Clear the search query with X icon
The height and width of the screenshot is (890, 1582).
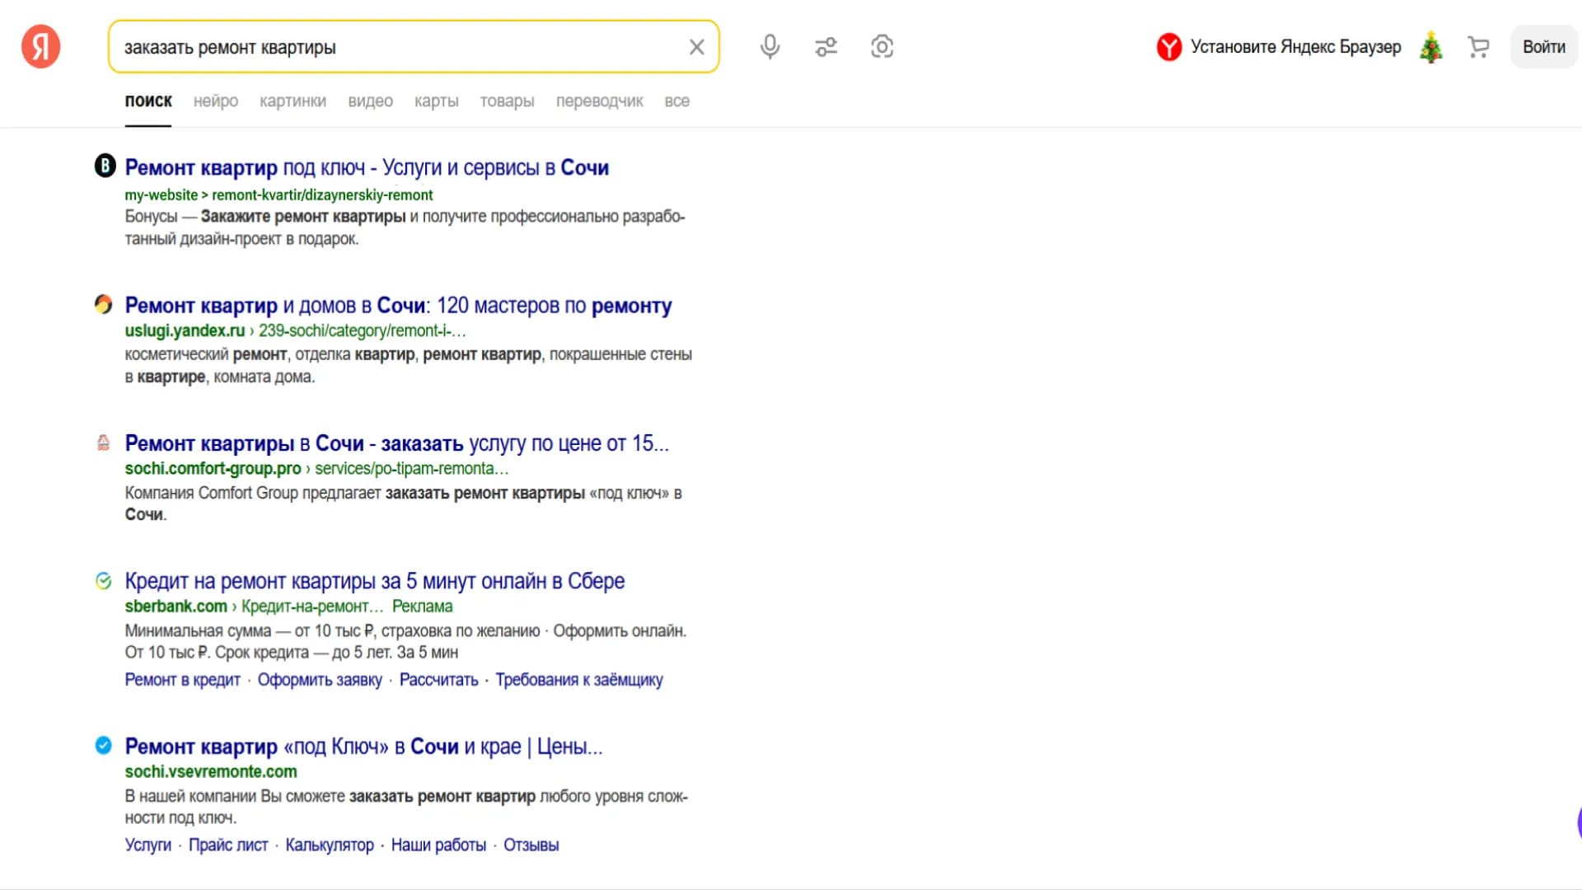[x=696, y=47]
